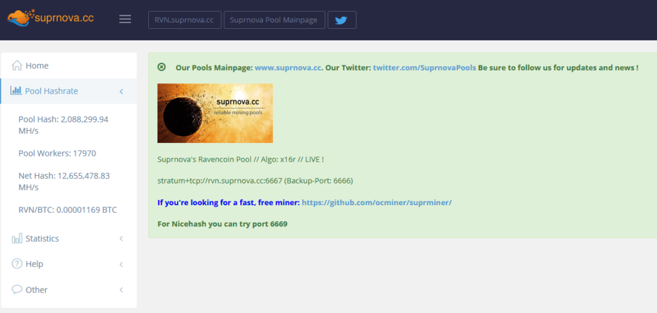Viewport: 657px width, 313px height.
Task: Expand the Statistics menu chevron
Action: click(121, 239)
